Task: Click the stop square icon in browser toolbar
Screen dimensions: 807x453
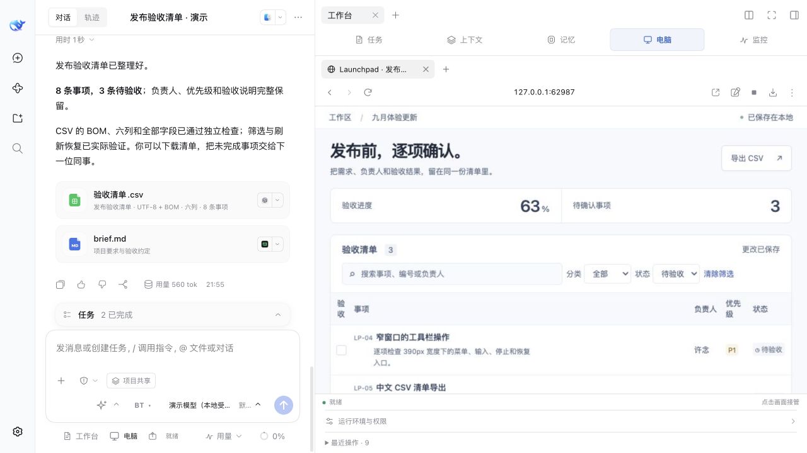Action: 754,92
